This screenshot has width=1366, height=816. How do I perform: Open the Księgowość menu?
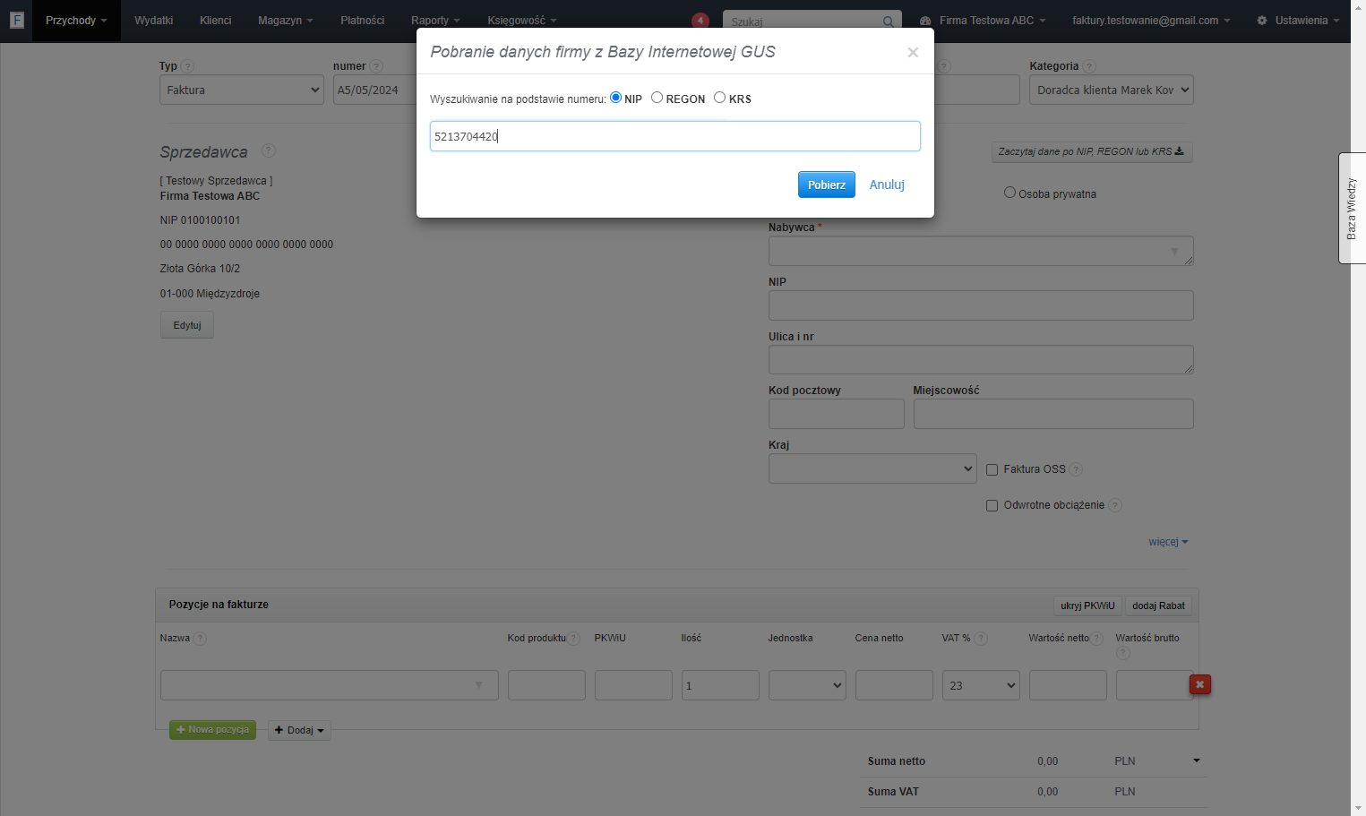click(x=522, y=21)
